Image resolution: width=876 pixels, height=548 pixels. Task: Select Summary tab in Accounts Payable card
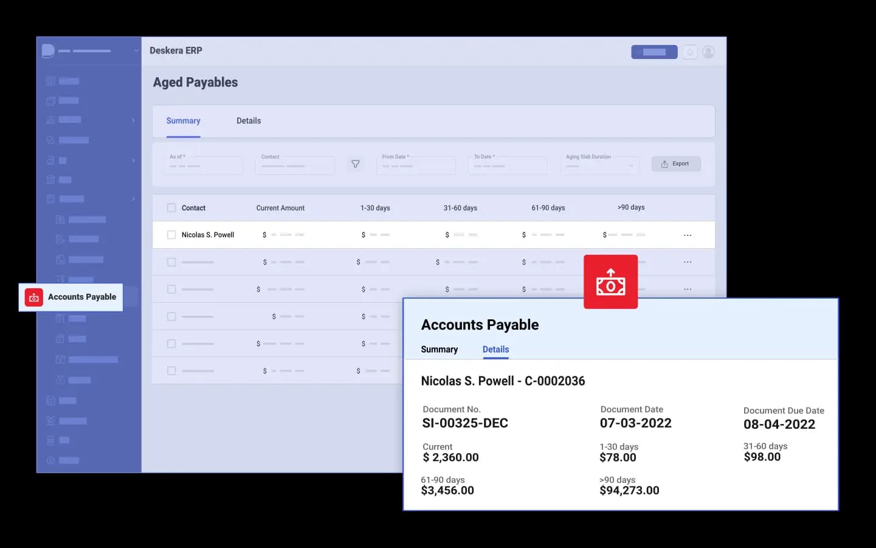click(439, 350)
